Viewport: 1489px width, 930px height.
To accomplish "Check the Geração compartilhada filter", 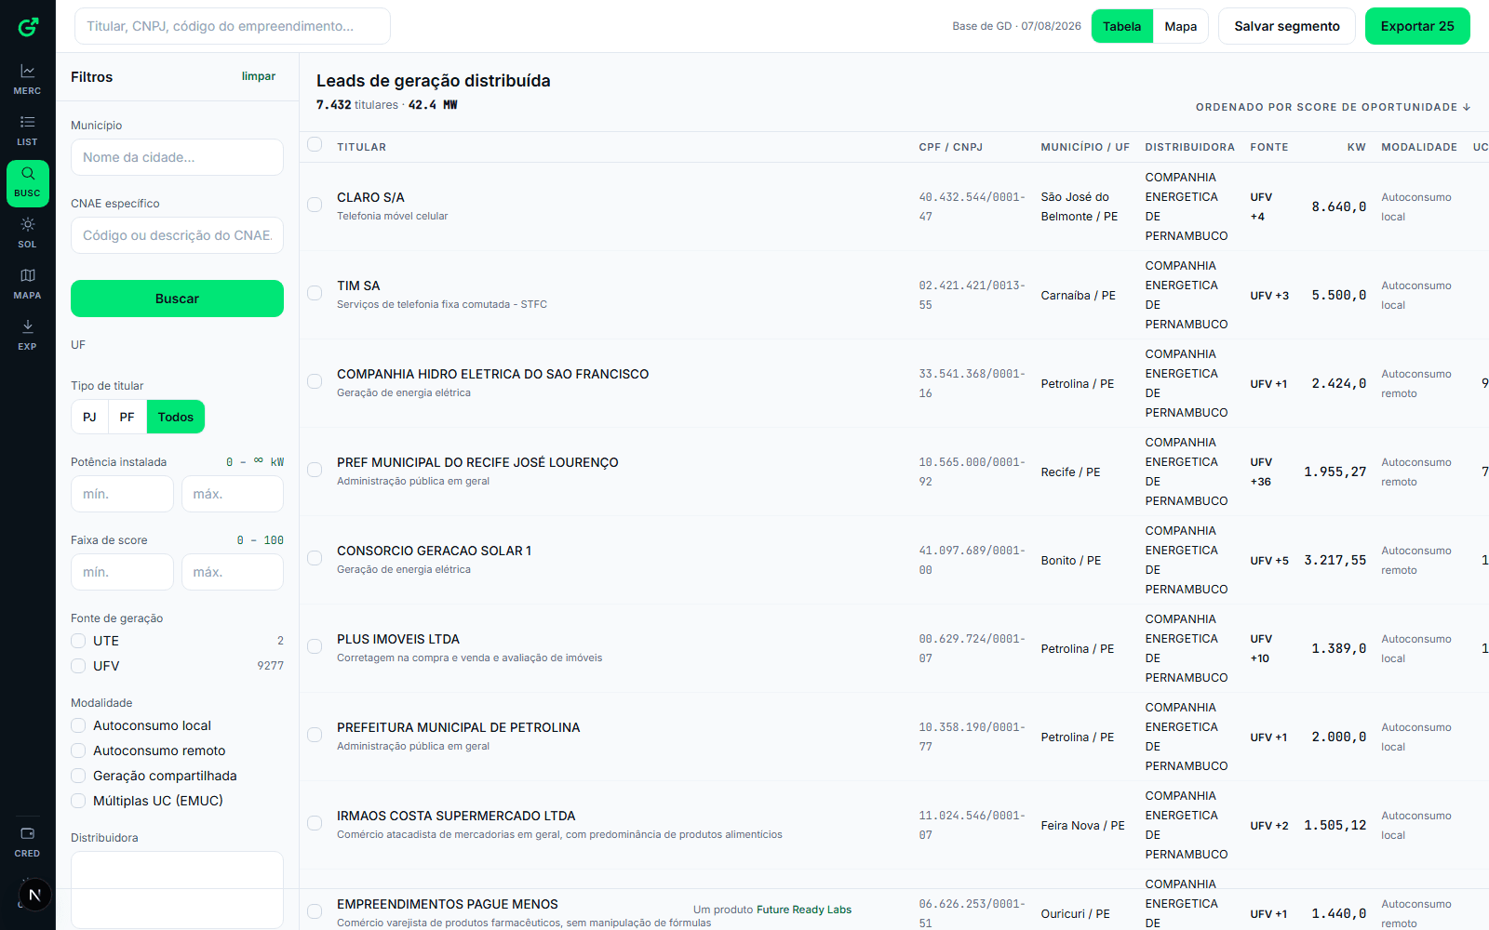I will [78, 776].
